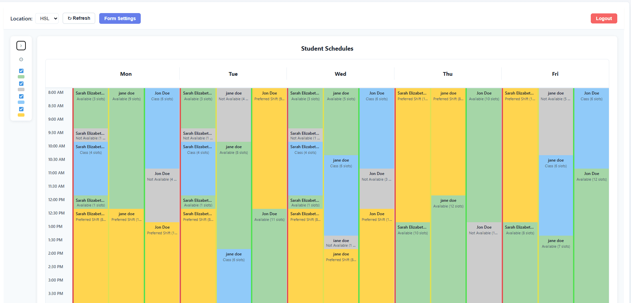Uncheck the green Available filter checkbox
The height and width of the screenshot is (303, 631).
(x=21, y=71)
